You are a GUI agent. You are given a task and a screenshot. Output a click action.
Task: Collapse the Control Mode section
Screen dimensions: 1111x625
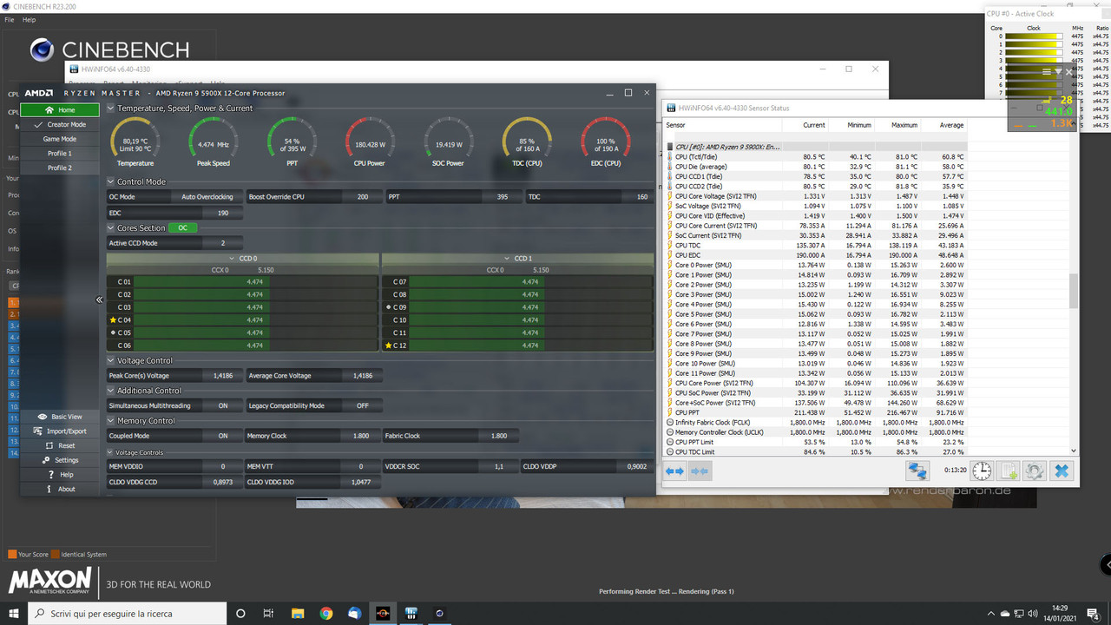(110, 181)
